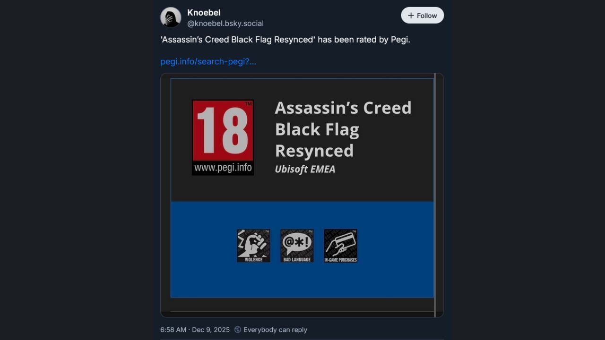Click the plus icon inside Follow
The width and height of the screenshot is (605, 340).
tap(411, 16)
